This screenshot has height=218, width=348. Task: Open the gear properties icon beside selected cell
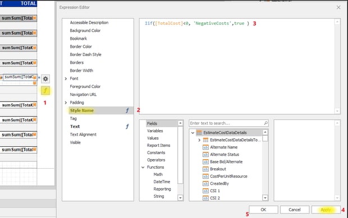(45, 78)
